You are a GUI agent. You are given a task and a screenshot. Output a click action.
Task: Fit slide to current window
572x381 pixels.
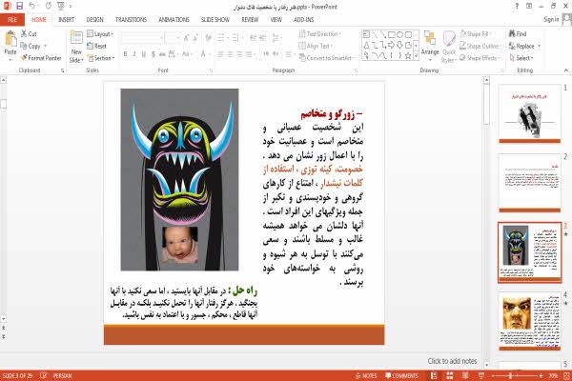pos(566,375)
